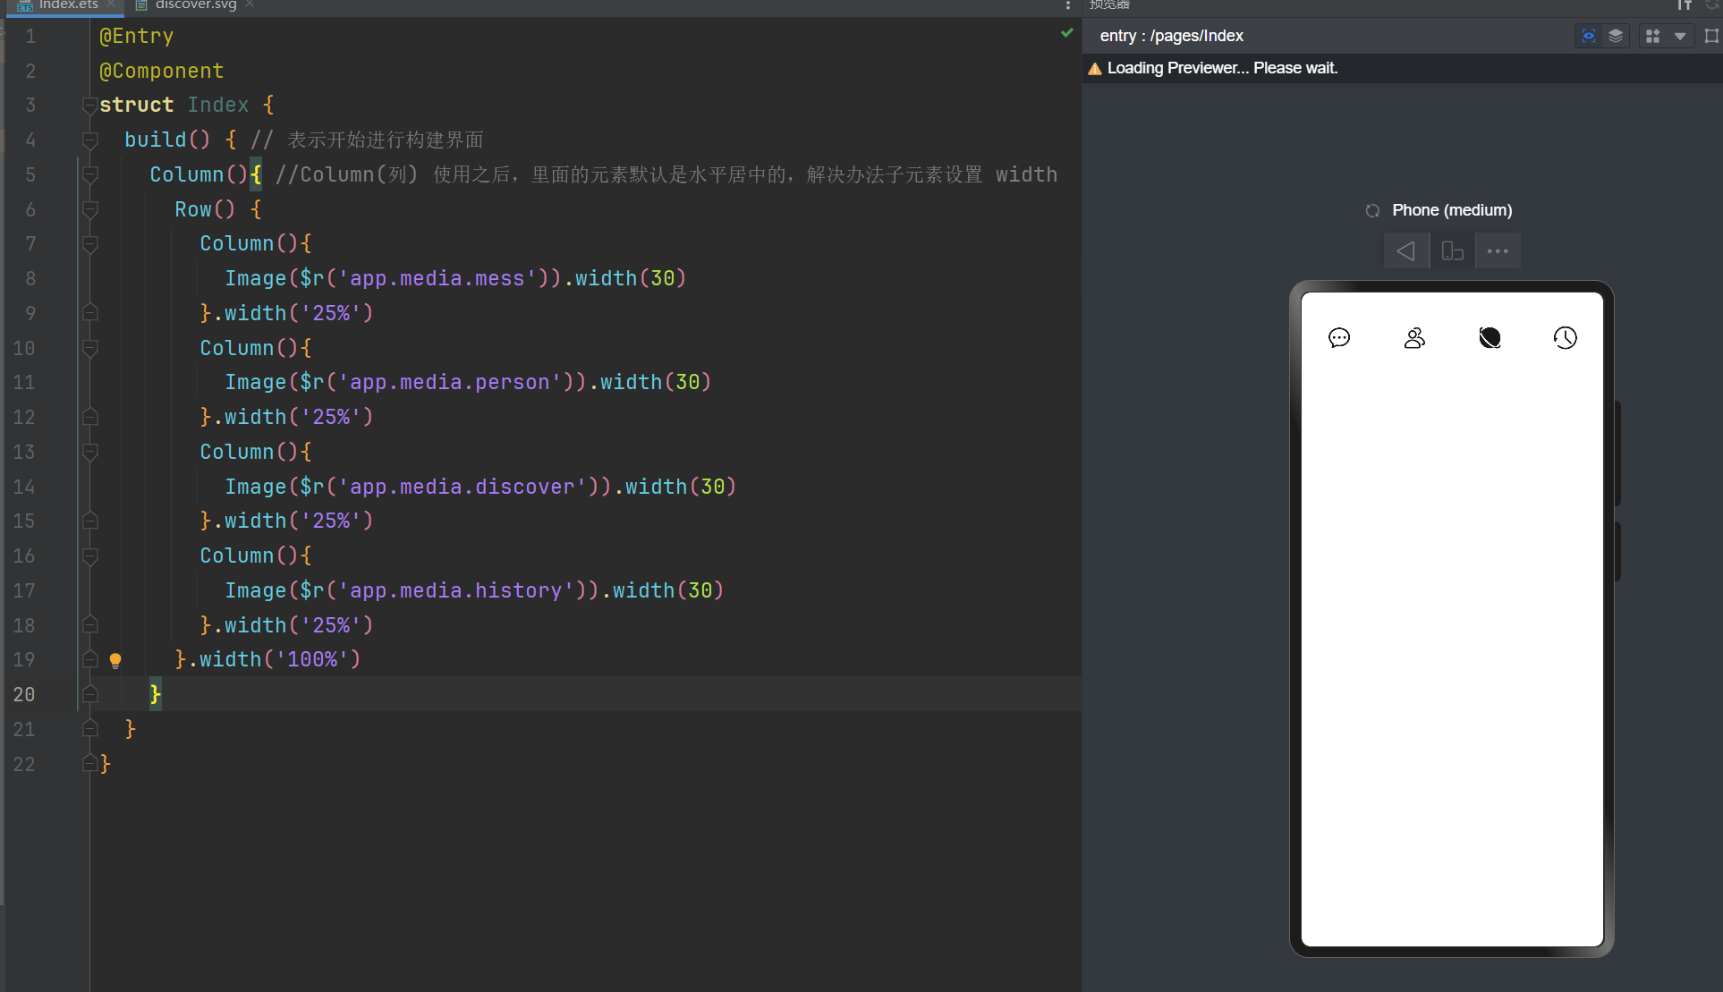Click the Phone (medium) device label

tap(1451, 210)
